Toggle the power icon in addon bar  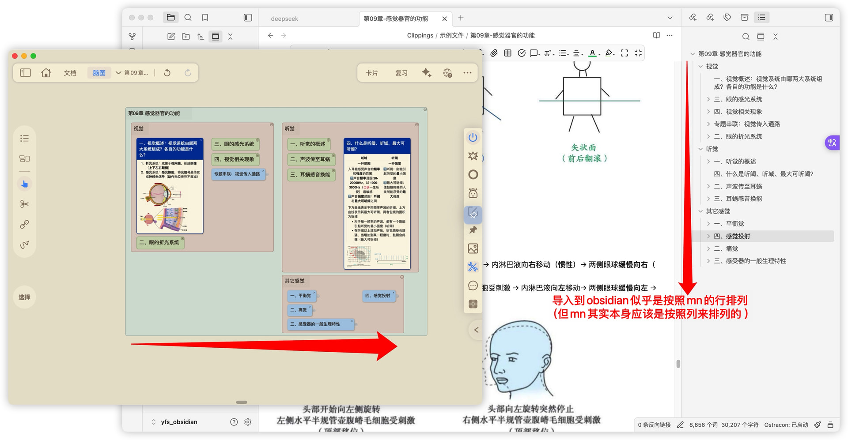pos(473,137)
